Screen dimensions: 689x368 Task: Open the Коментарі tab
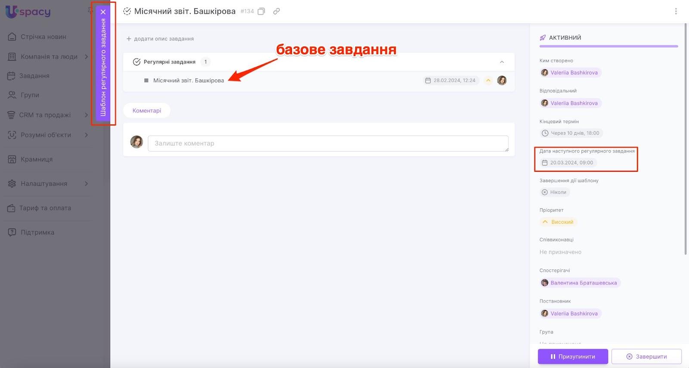(x=147, y=111)
